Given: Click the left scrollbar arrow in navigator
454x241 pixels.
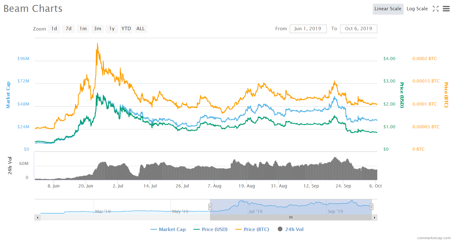Looking at the screenshot, I should click(x=37, y=217).
